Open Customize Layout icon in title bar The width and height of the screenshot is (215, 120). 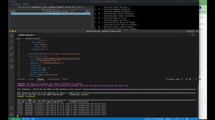(x=197, y=31)
